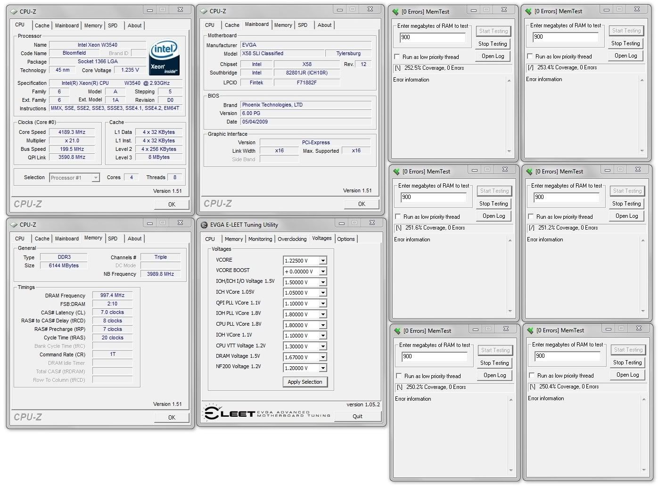Image resolution: width=658 pixels, height=486 pixels.
Task: Click scroll-down arrow, 252.5% MemTest error area
Action: coord(509,151)
